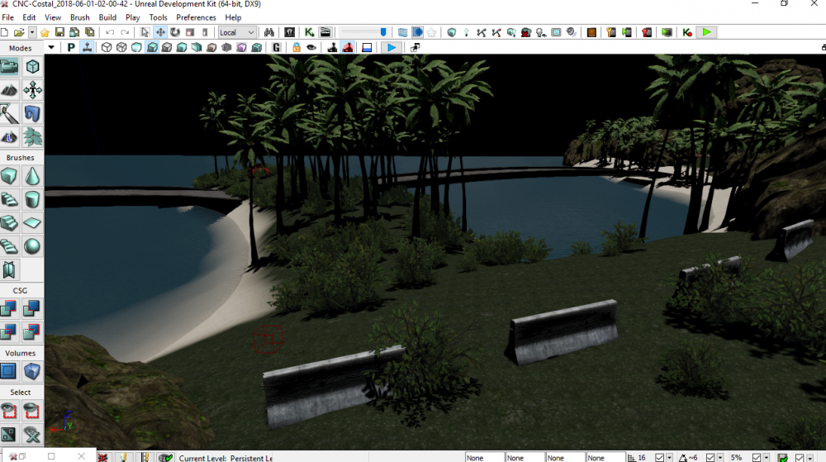Open the Edit menu
The height and width of the screenshot is (462, 826).
point(29,17)
